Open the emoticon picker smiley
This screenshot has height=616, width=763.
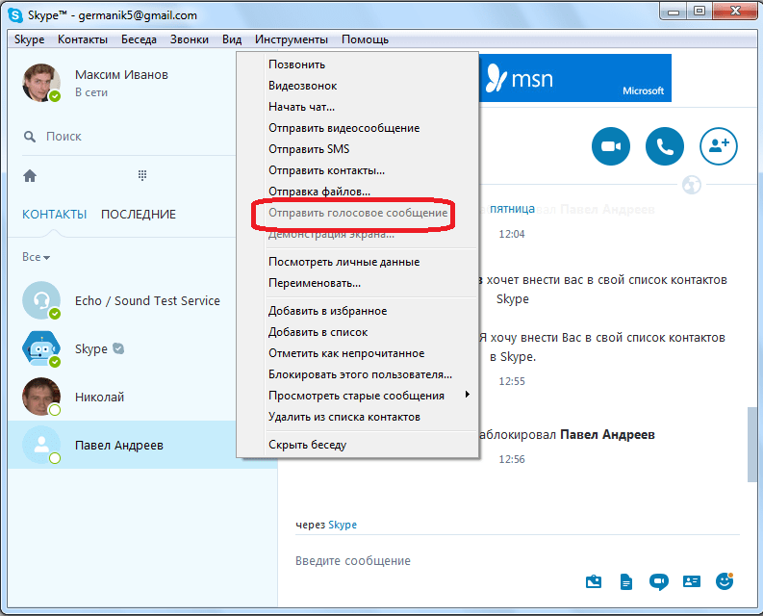[725, 581]
